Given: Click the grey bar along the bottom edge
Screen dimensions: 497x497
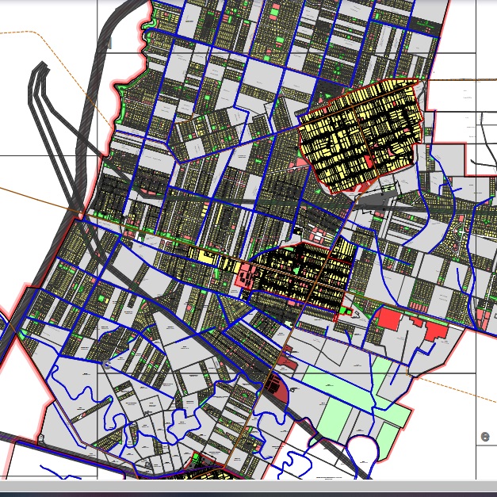Looking at the screenshot, I should click(x=248, y=488).
